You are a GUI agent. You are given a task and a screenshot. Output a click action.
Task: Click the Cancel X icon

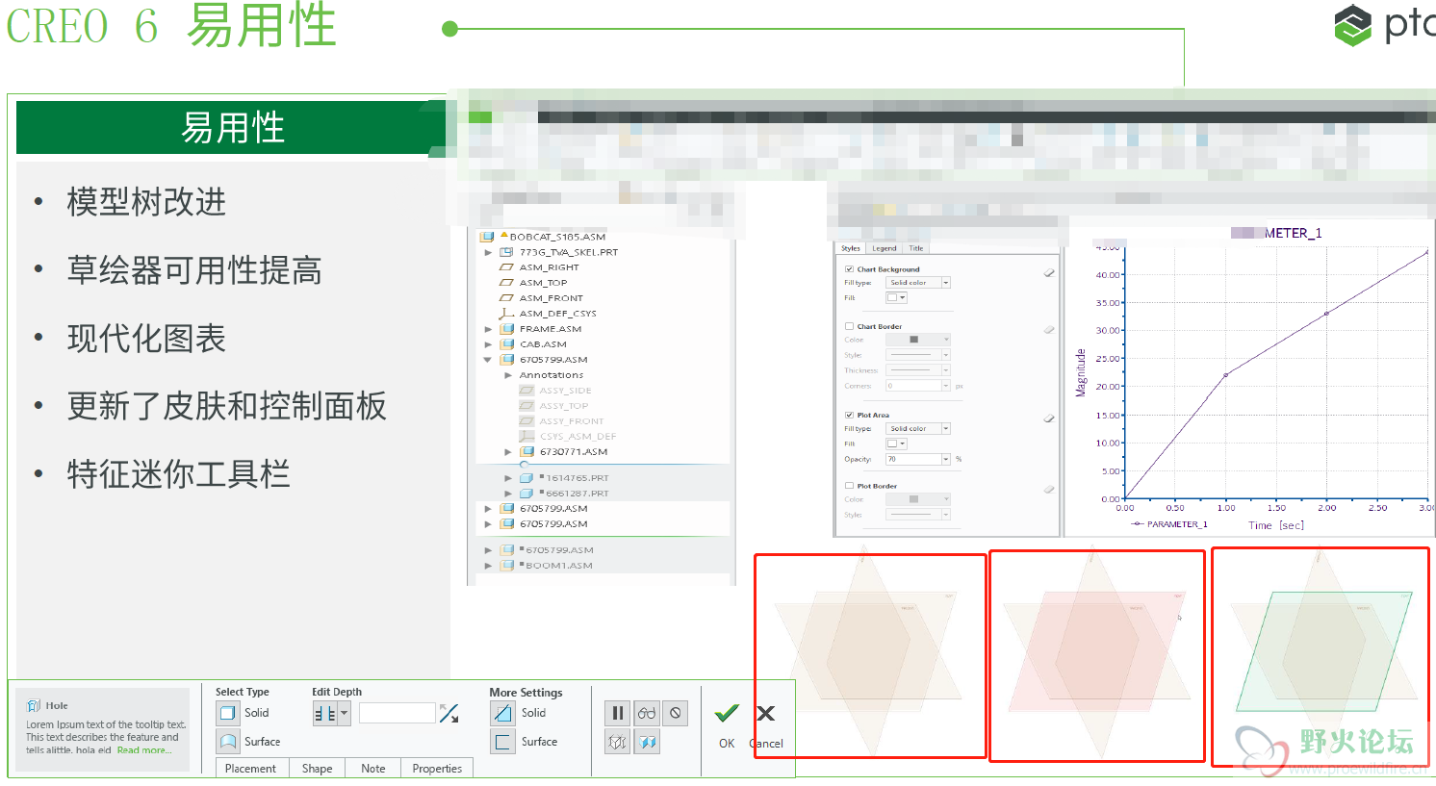[x=766, y=713]
